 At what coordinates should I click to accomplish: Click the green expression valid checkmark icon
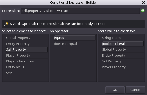pyautogui.click(x=143, y=11)
